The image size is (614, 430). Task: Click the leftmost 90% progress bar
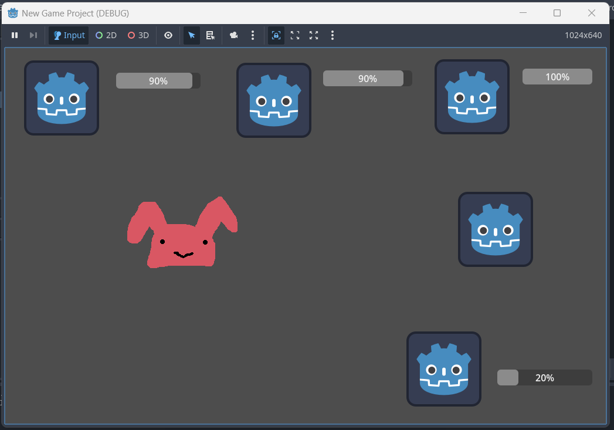pos(158,81)
